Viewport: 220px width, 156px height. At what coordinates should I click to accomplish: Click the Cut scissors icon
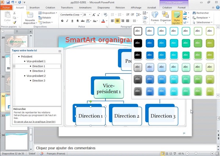(x=14, y=13)
